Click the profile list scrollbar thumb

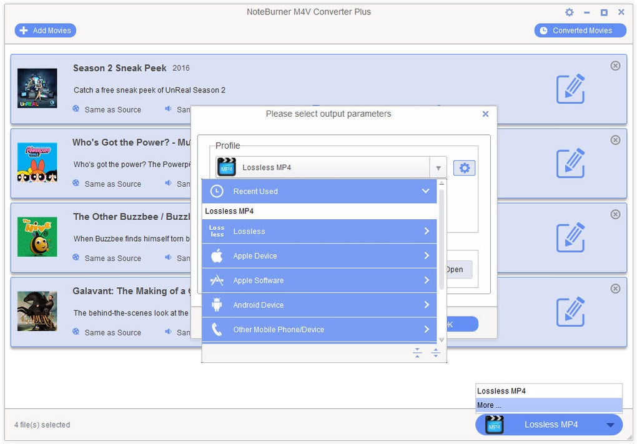coord(442,239)
